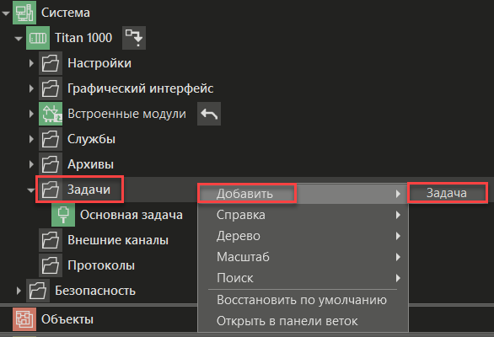This screenshot has width=494, height=337.
Task: Click the Задачи folder icon
Action: coord(51,190)
